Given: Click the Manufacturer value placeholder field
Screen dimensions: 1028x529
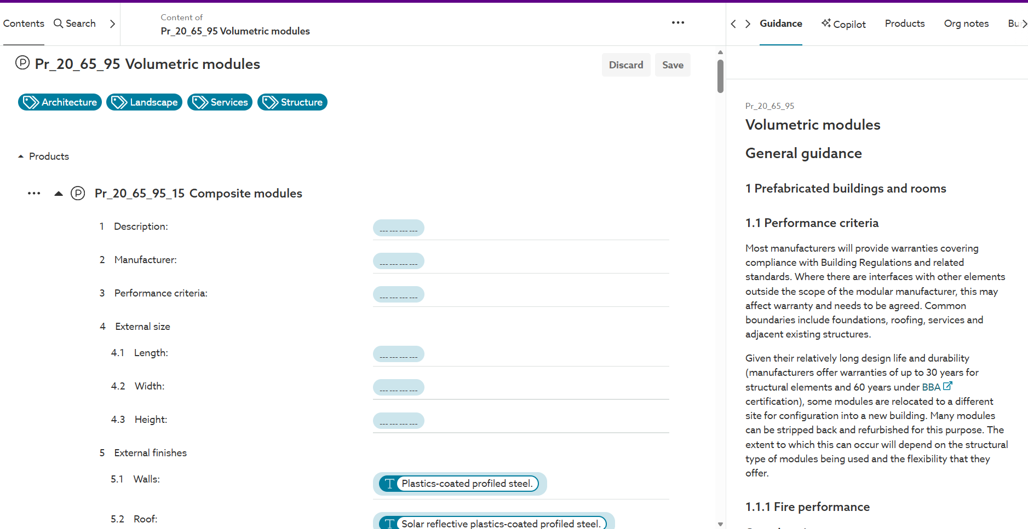Looking at the screenshot, I should pos(398,261).
